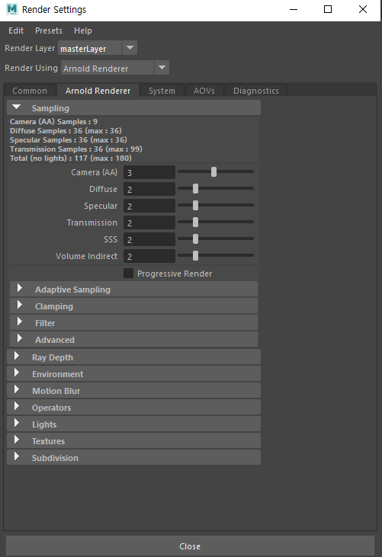This screenshot has height=557, width=382.
Task: Click the Transmission slider handle
Action: [x=195, y=222]
